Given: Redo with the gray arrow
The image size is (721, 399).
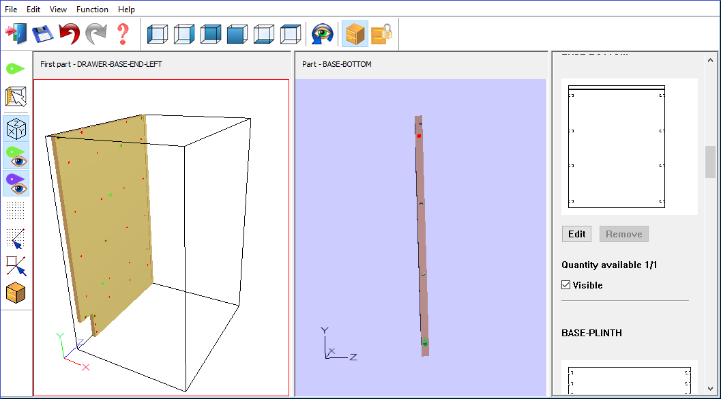Looking at the screenshot, I should (95, 34).
